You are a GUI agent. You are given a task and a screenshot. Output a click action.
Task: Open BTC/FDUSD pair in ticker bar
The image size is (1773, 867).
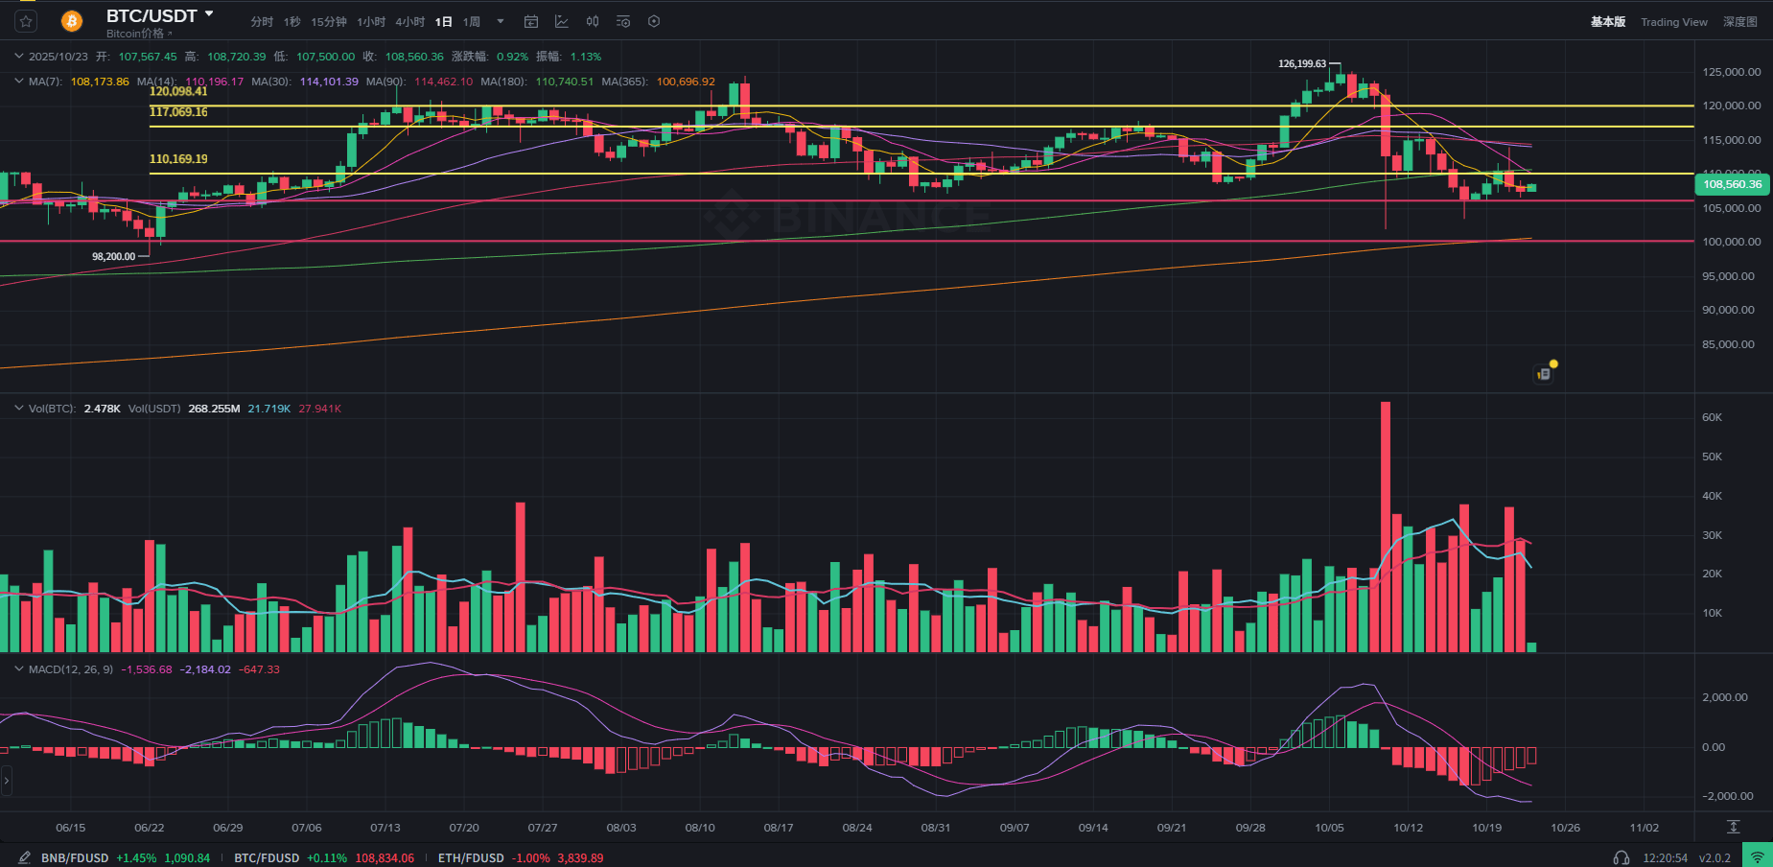pyautogui.click(x=324, y=857)
